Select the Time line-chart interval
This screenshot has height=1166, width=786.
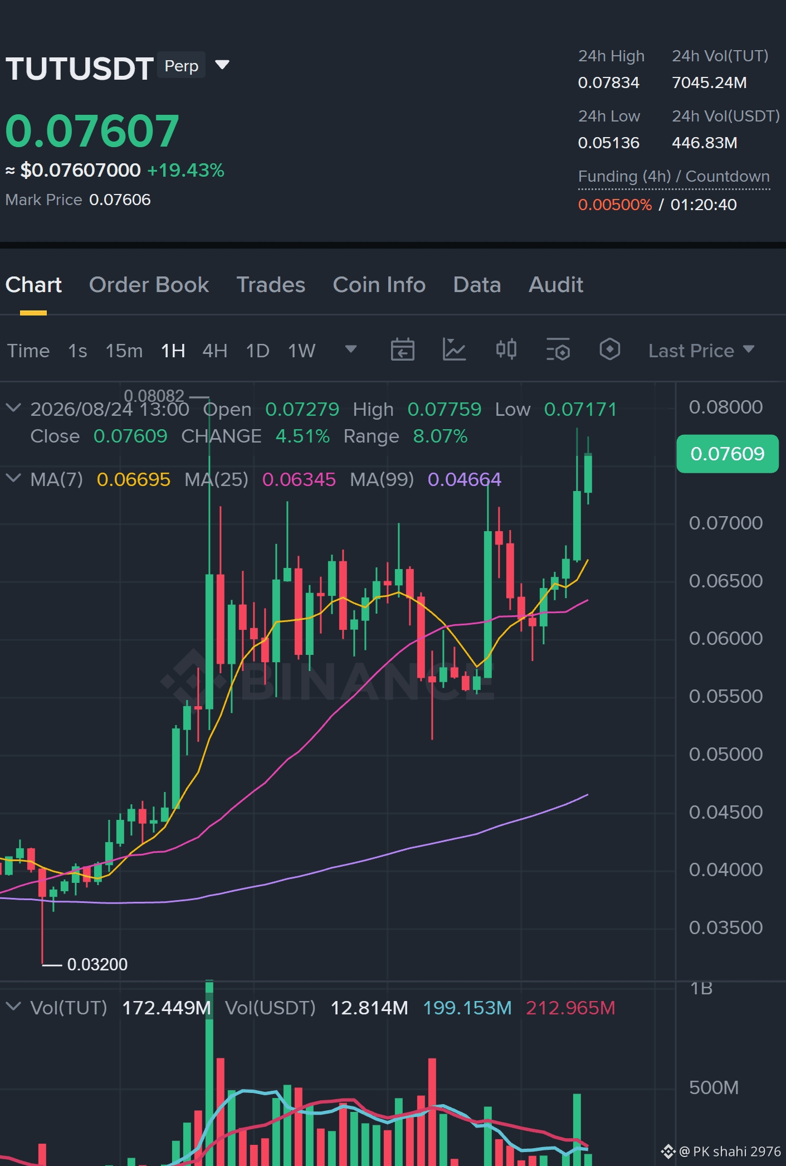click(28, 351)
